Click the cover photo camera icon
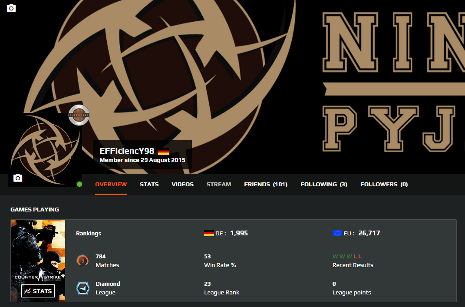 (11, 8)
